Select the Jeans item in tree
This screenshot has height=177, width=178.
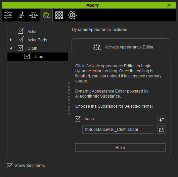coord(38,57)
